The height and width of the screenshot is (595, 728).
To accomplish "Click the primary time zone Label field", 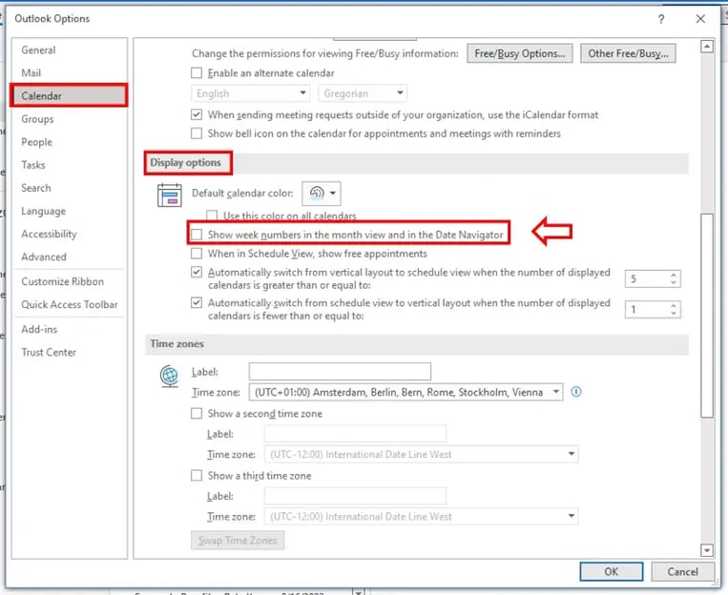I will tap(340, 371).
